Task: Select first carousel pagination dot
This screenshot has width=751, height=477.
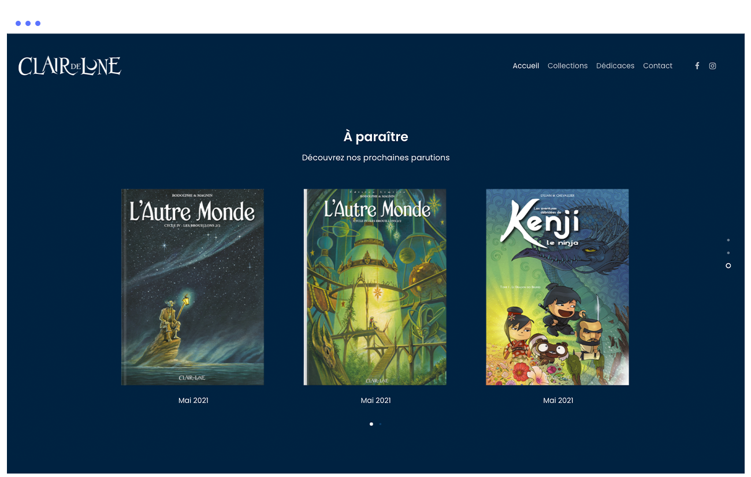Action: [x=371, y=424]
